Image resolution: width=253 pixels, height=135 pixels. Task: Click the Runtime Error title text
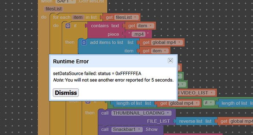(71, 61)
